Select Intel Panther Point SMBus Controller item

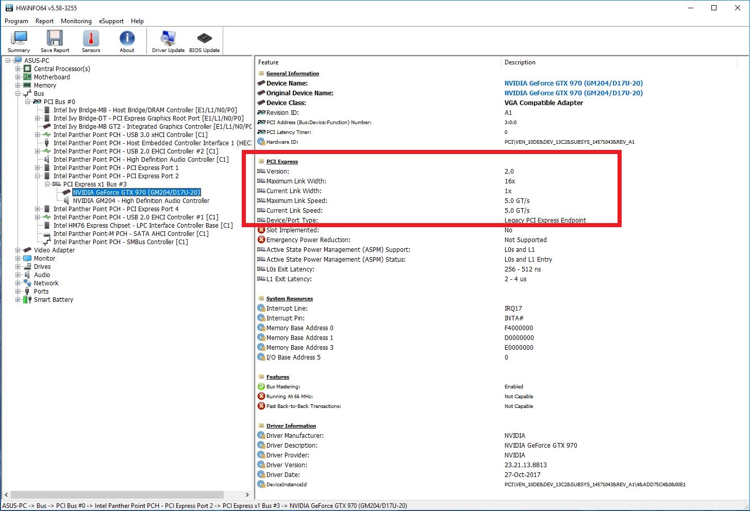(x=121, y=242)
